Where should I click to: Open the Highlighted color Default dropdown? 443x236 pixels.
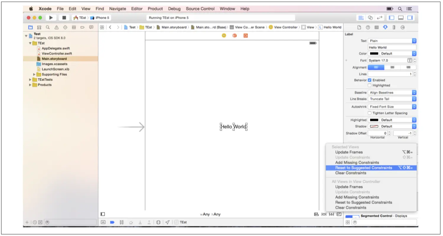tap(398, 120)
